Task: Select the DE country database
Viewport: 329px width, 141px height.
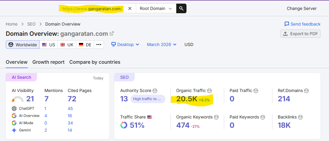Action: (85, 44)
